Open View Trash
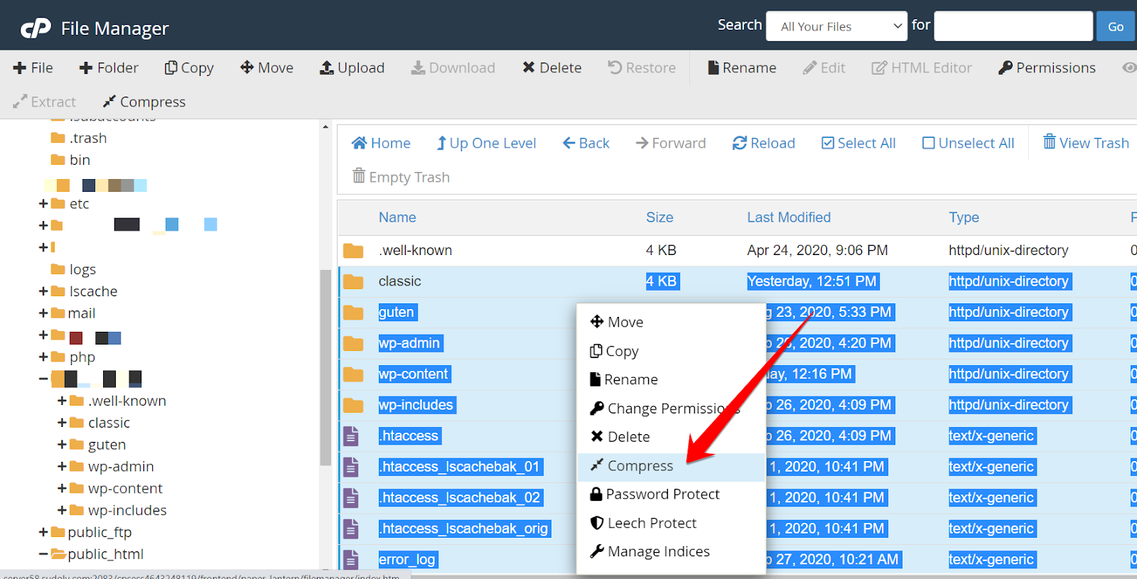1137x579 pixels. click(x=1085, y=143)
